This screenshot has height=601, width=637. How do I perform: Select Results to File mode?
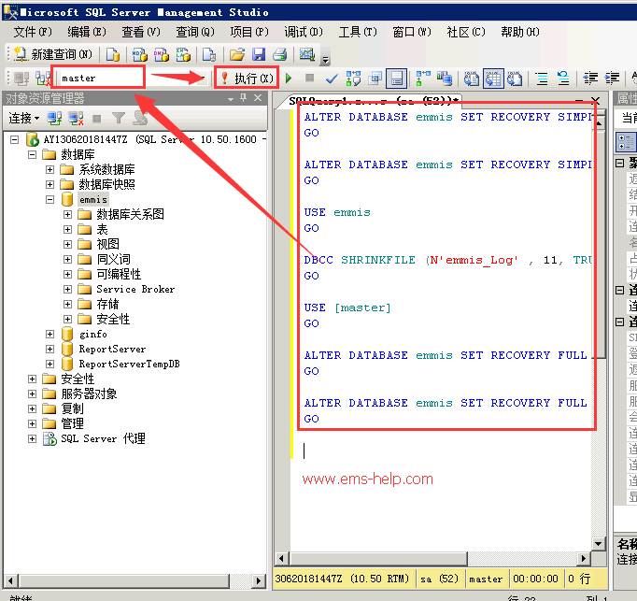[515, 79]
